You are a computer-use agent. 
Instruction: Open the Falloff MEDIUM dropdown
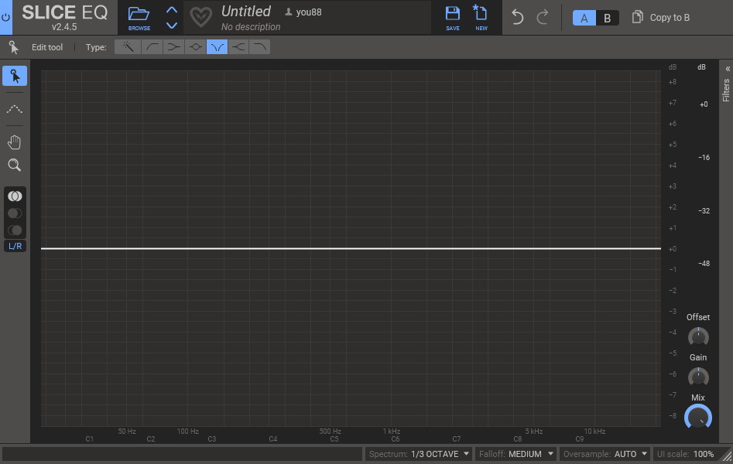pyautogui.click(x=516, y=454)
